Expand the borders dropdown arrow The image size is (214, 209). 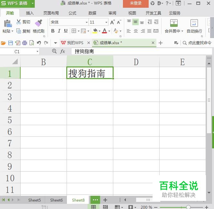click(79, 31)
